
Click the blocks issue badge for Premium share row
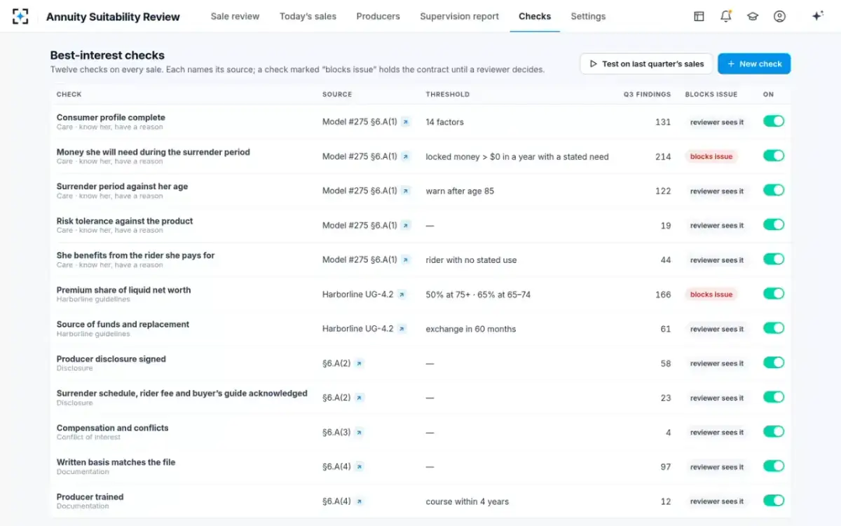(711, 295)
